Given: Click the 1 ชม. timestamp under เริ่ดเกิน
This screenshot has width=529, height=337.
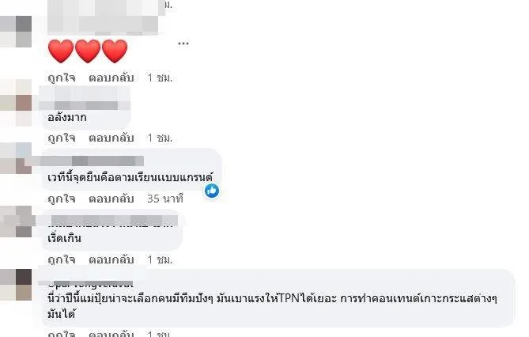Looking at the screenshot, I should tap(160, 259).
